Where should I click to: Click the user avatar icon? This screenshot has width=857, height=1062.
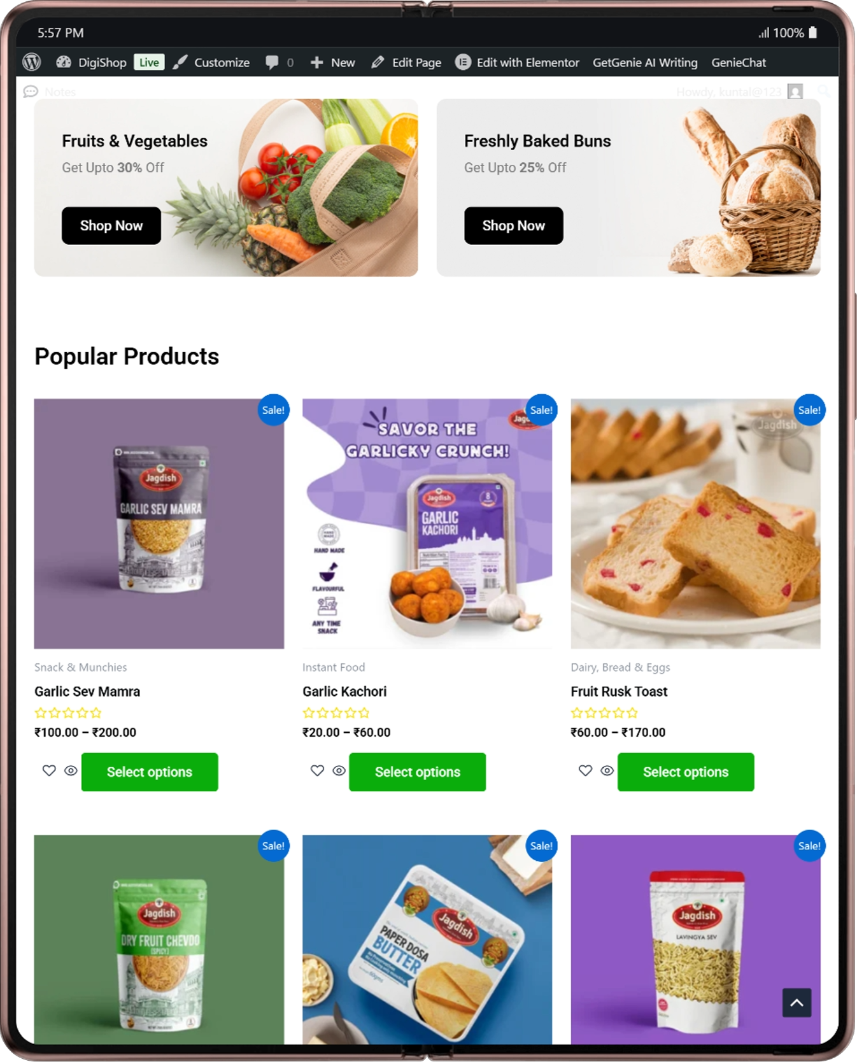click(795, 92)
